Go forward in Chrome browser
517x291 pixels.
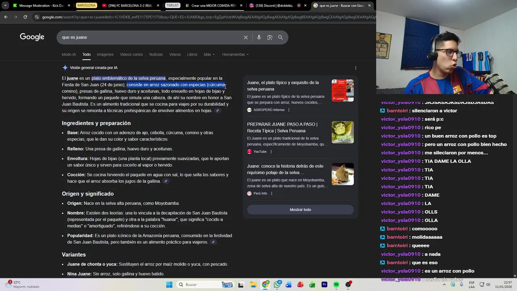[x=15, y=17]
